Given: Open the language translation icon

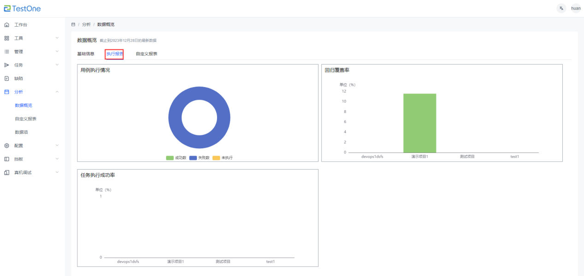Looking at the screenshot, I should pyautogui.click(x=561, y=8).
